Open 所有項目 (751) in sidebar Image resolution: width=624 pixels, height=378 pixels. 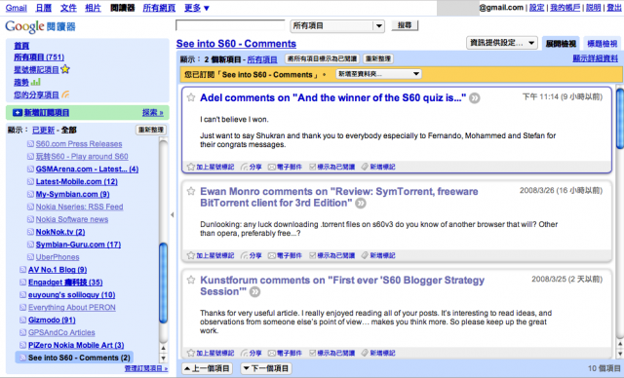[x=39, y=57]
